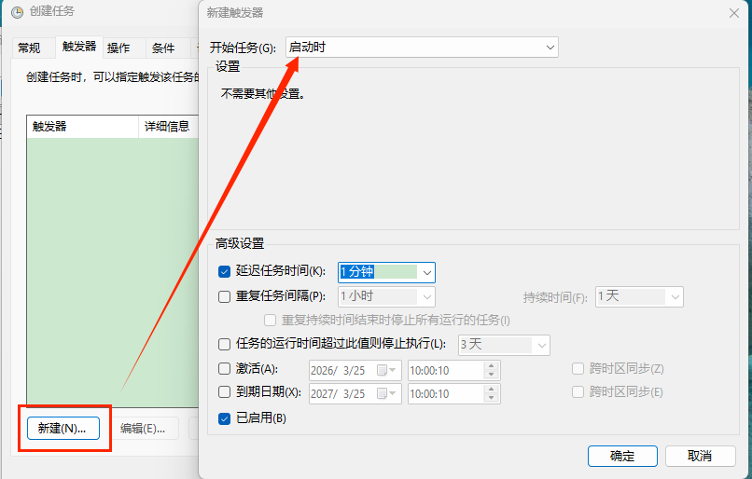Enable 到期日期 checkbox

225,391
